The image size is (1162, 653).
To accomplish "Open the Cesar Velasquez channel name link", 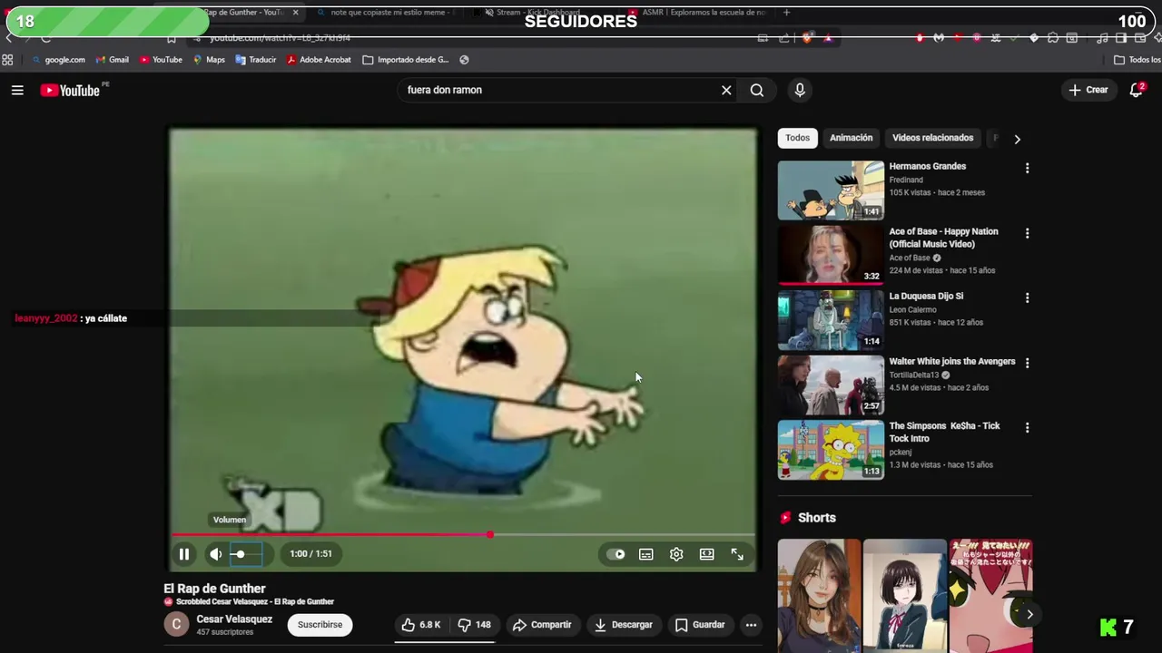I will point(234,619).
